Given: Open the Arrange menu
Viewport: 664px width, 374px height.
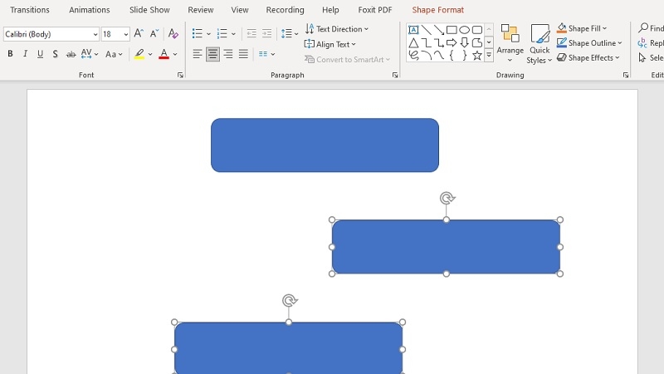Looking at the screenshot, I should pyautogui.click(x=510, y=44).
